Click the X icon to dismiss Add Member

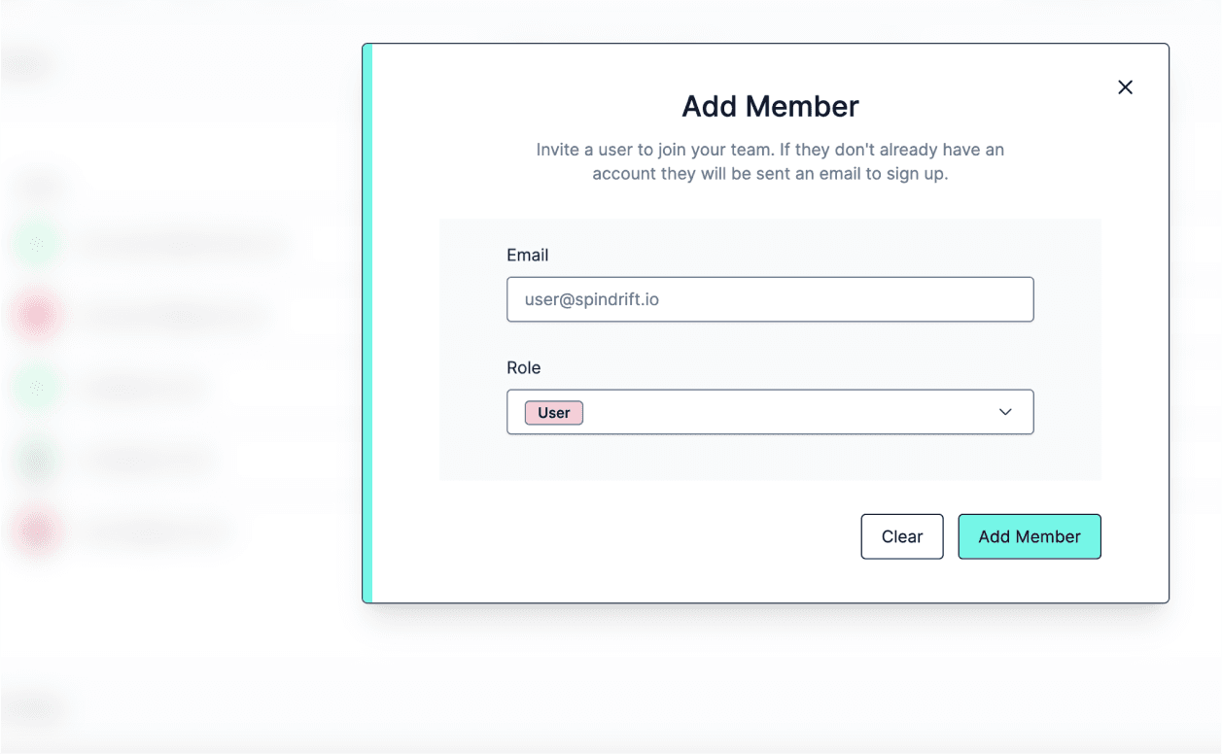point(1125,86)
